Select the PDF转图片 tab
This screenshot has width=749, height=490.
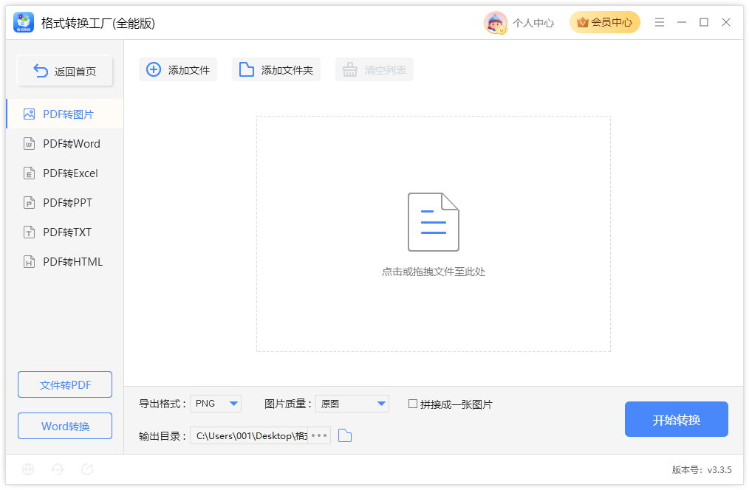[65, 114]
